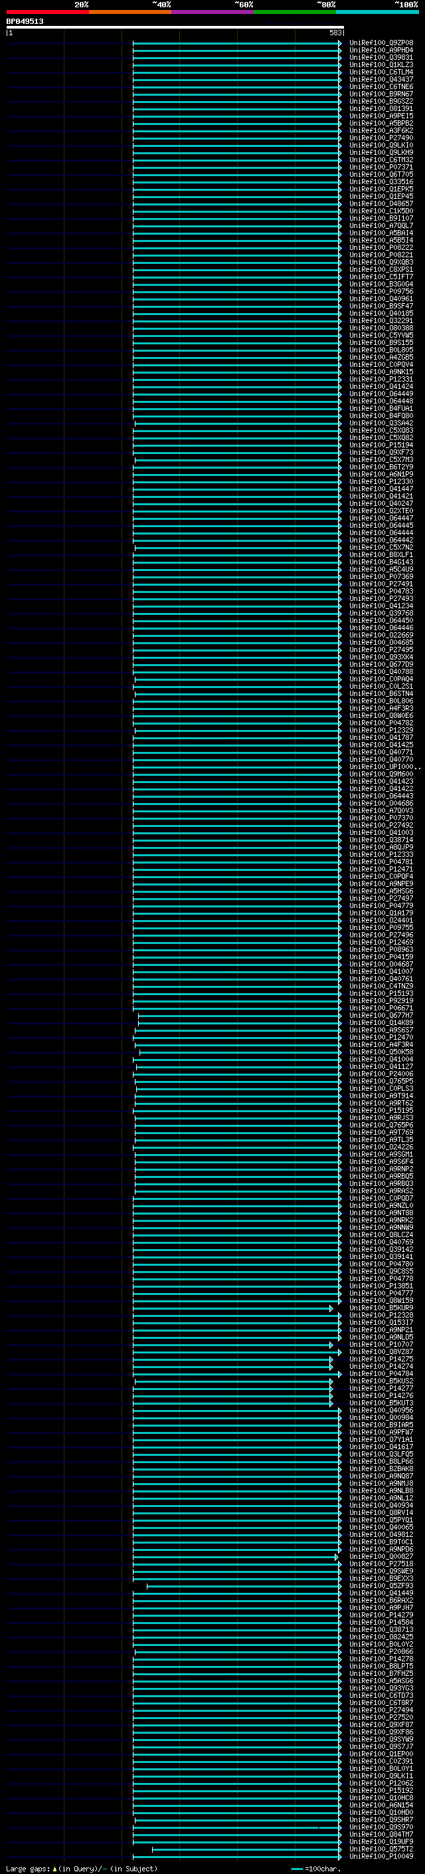Click the alignment bar for UniRef100_P10049
425x1874 pixels.
click(237, 1856)
